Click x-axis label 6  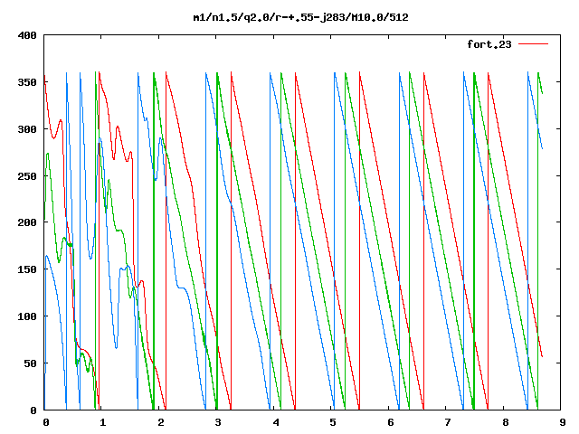click(x=390, y=422)
